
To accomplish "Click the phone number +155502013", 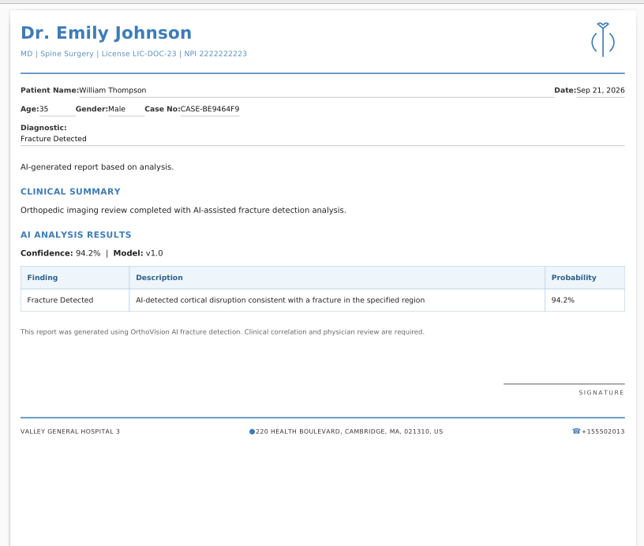I will coord(603,432).
